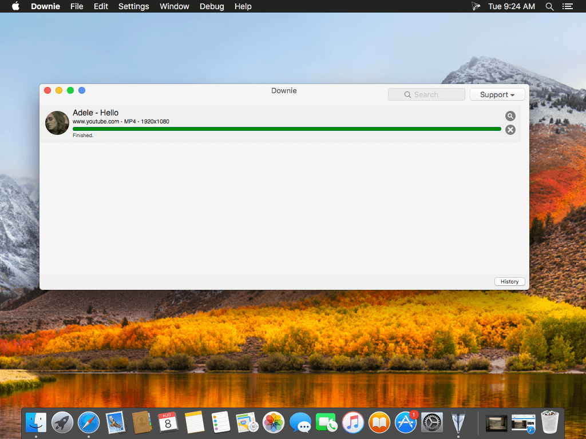Image resolution: width=586 pixels, height=439 pixels.
Task: Reveal the Adele - Hello download with the magnifier icon
Action: point(510,116)
